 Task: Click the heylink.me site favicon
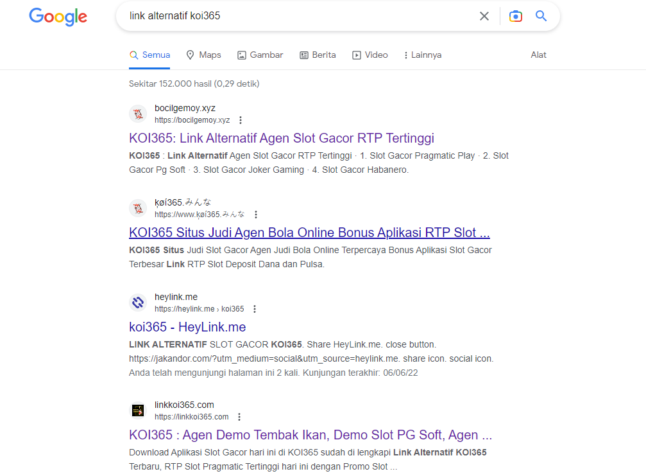138,303
